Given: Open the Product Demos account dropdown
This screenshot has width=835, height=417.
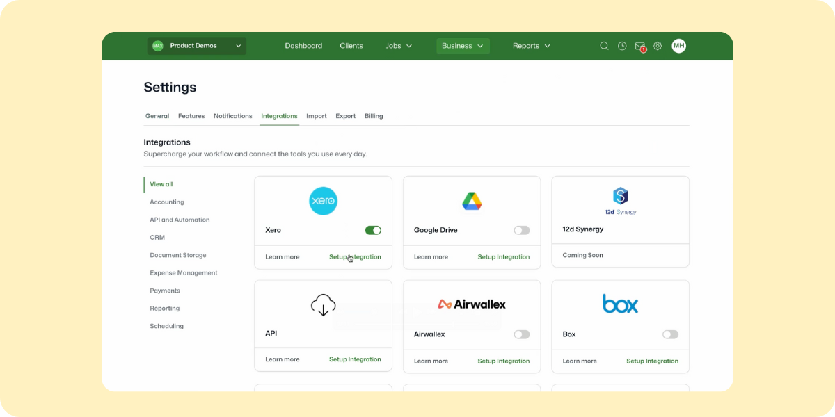Looking at the screenshot, I should coord(197,46).
